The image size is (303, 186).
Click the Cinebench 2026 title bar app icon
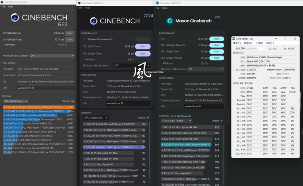tap(157, 3)
